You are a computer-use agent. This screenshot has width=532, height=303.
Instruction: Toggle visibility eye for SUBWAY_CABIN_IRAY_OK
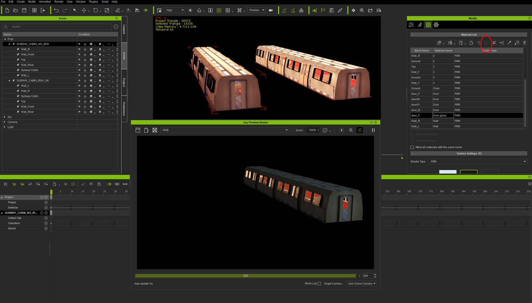[79, 80]
